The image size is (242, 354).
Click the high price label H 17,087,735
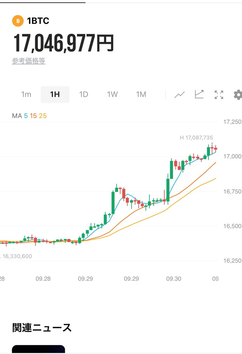pos(197,137)
